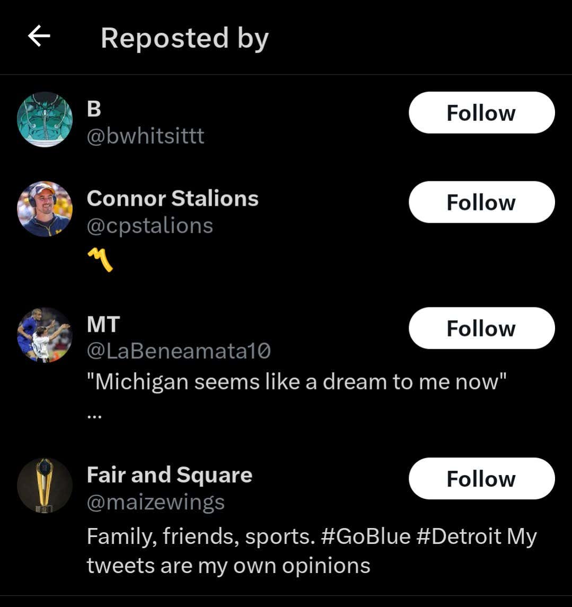
Task: Open the "Michigan seems like a dream" bio
Action: coord(296,382)
